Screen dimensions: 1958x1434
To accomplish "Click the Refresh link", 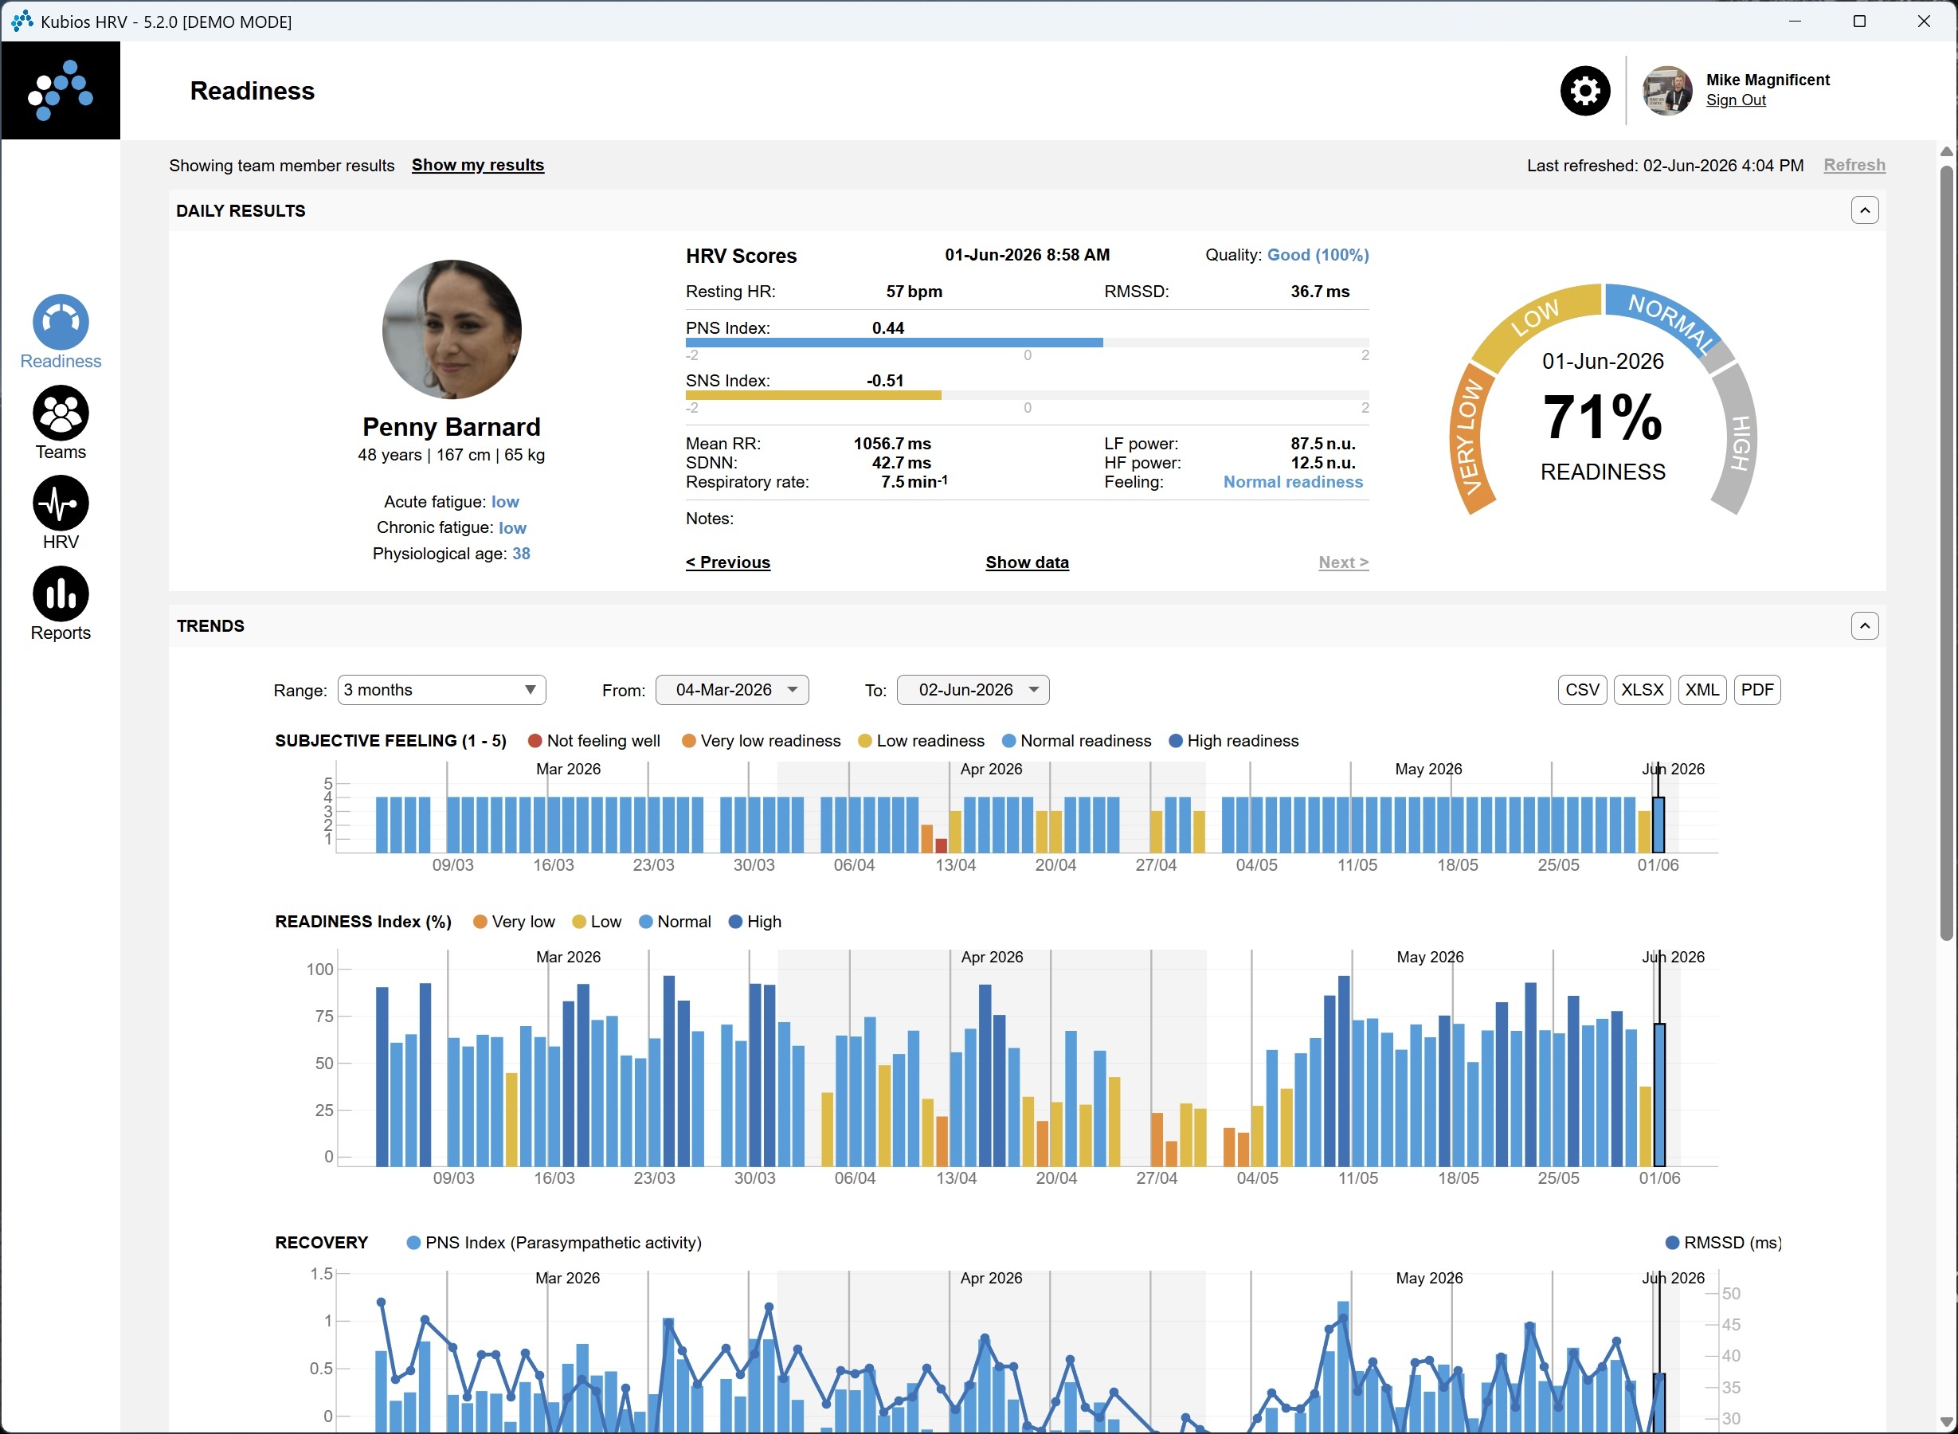I will point(1854,165).
